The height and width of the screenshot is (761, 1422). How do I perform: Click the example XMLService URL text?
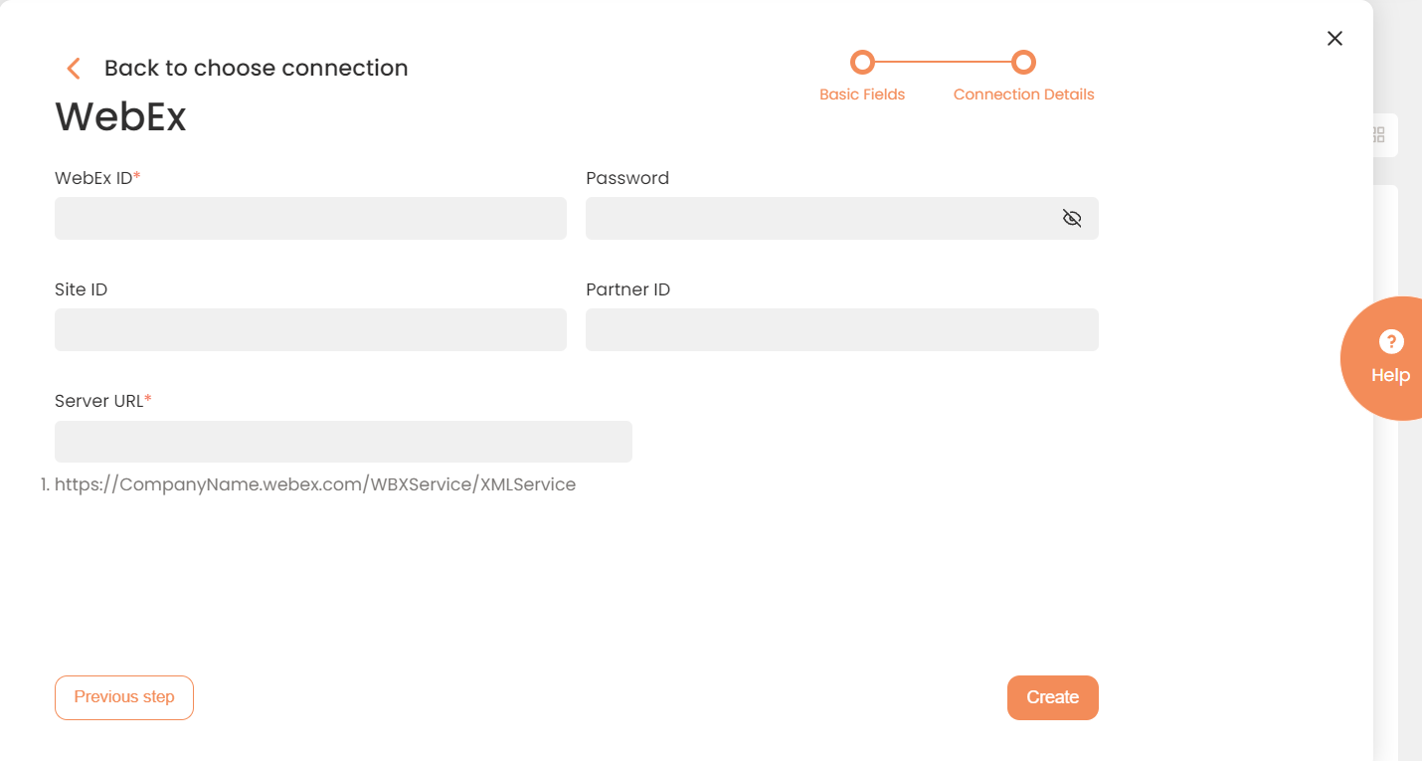click(315, 484)
